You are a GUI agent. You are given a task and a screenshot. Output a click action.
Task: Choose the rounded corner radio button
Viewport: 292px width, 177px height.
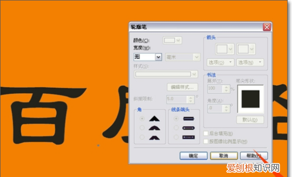[x=142, y=128]
